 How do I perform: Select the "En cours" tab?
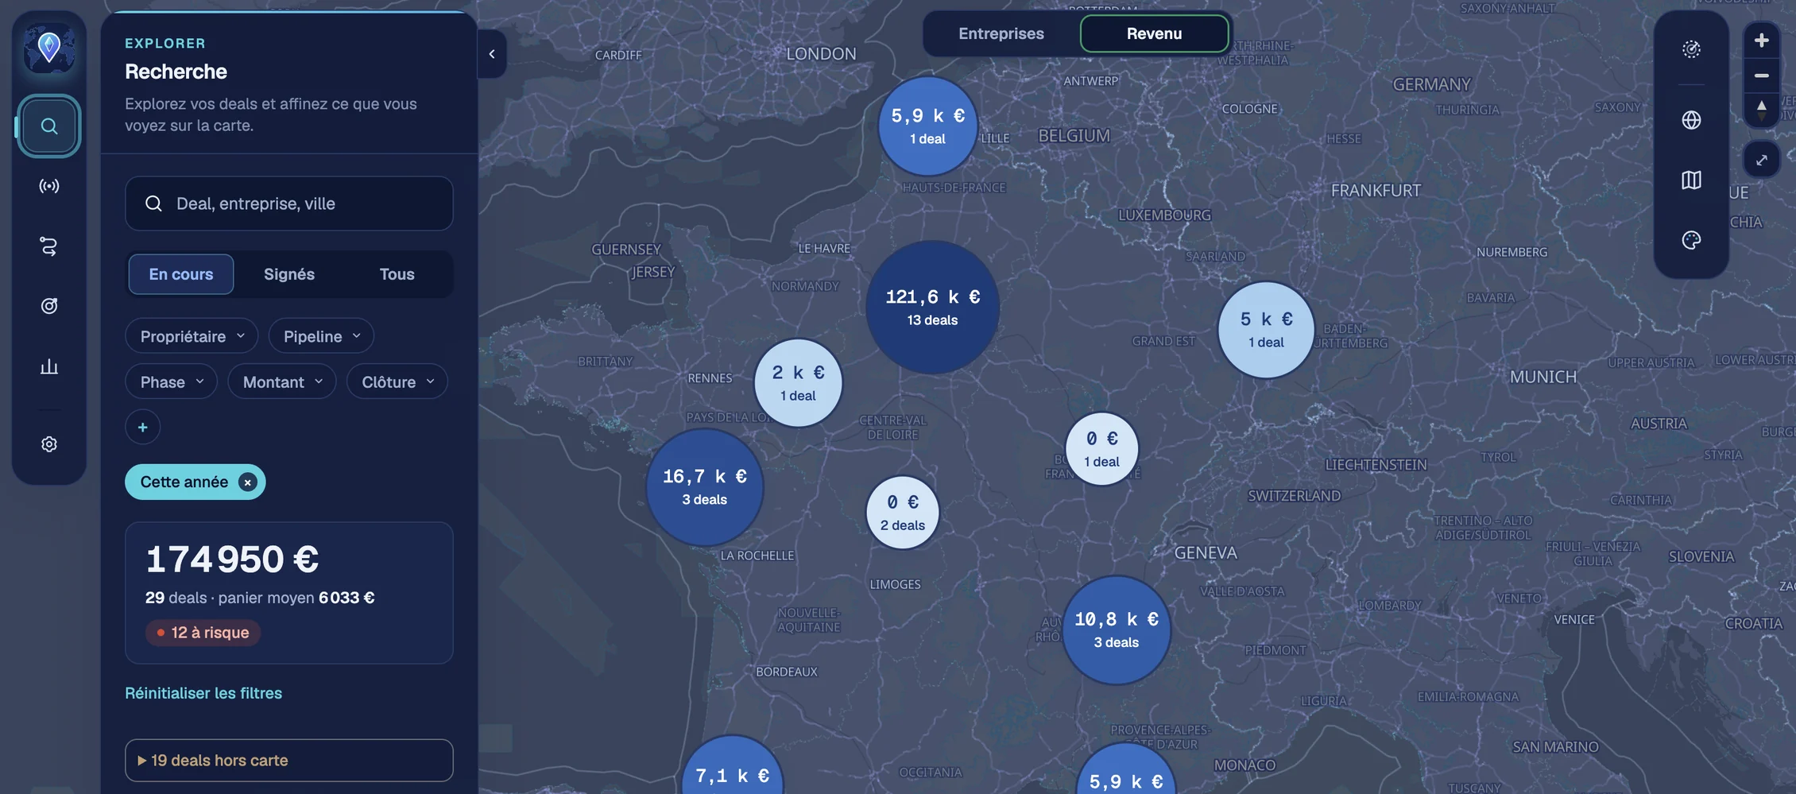point(181,274)
